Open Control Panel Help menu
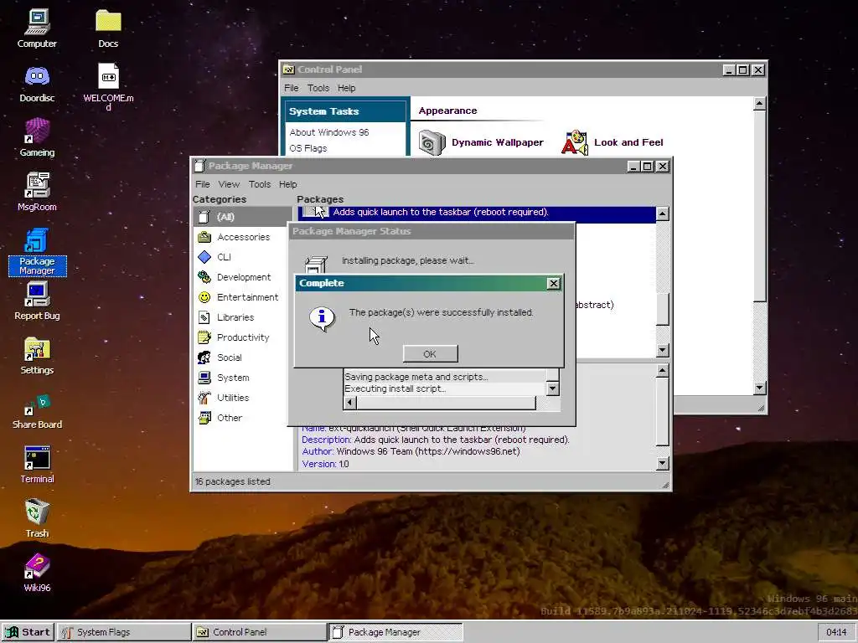 click(x=346, y=88)
